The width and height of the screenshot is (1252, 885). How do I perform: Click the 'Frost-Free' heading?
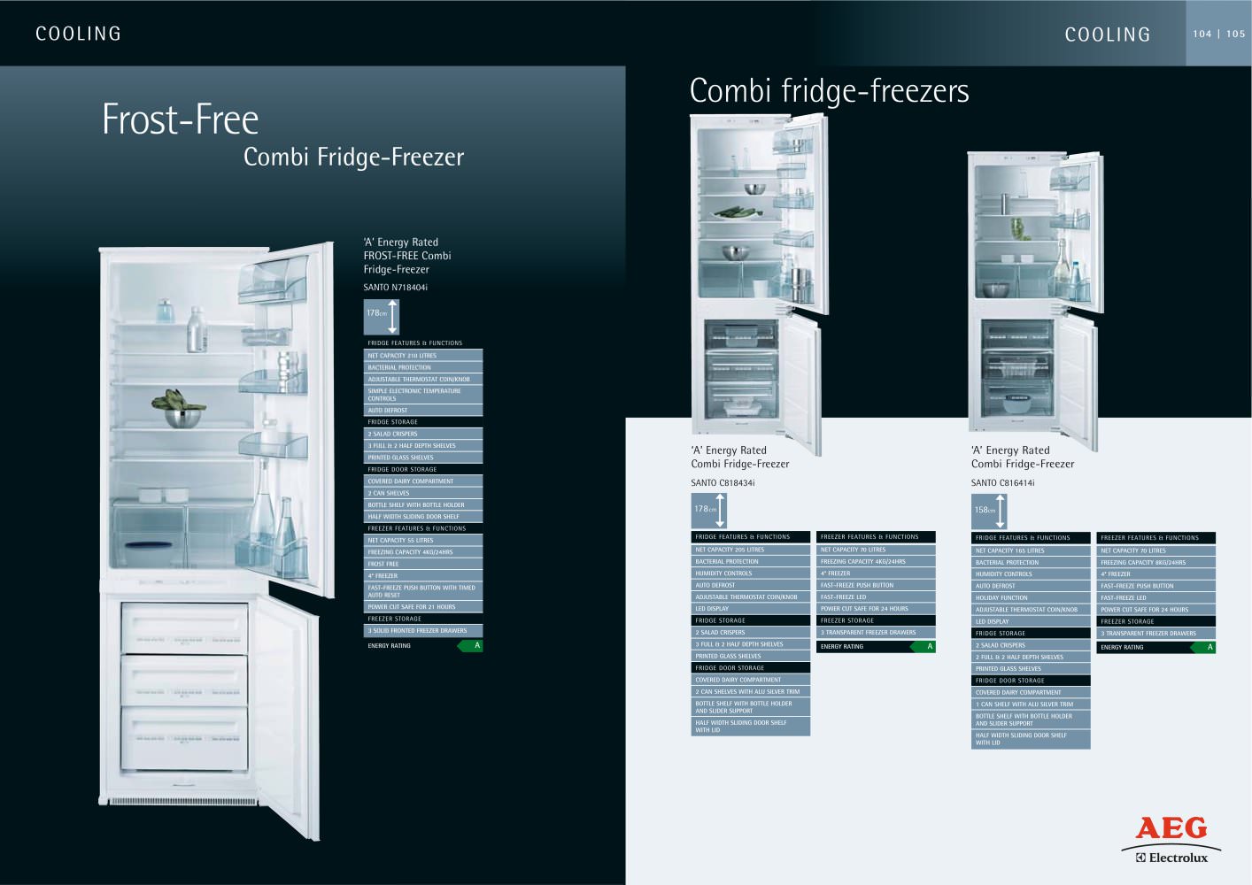(181, 119)
